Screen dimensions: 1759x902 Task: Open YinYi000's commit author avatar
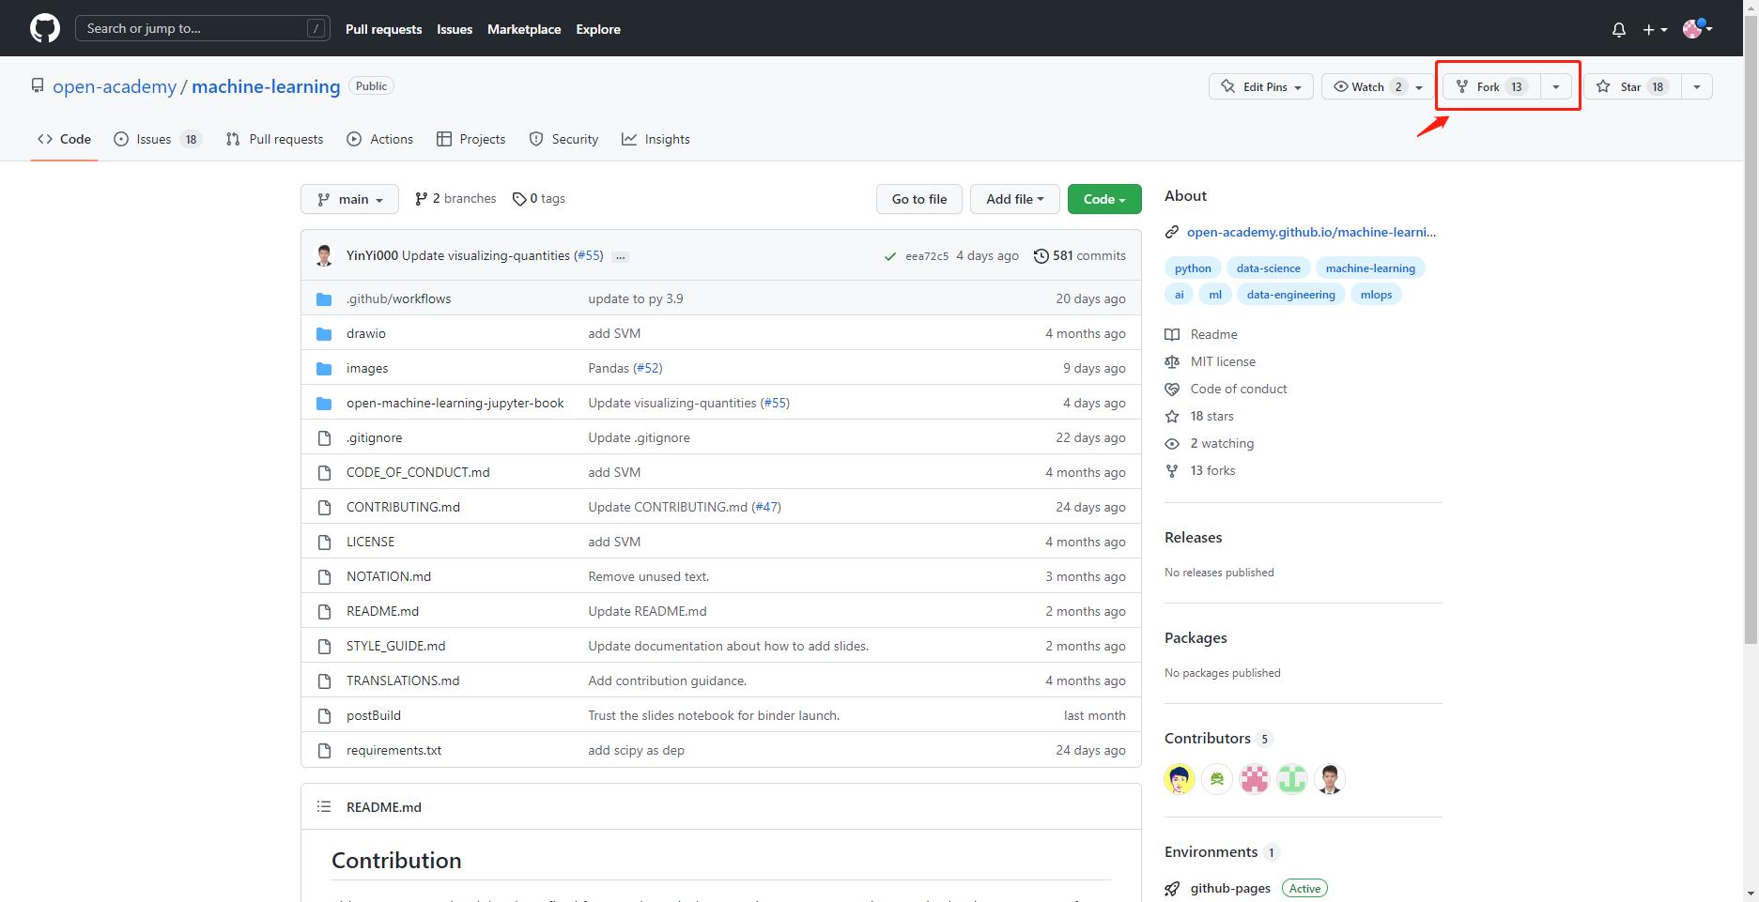coord(324,255)
